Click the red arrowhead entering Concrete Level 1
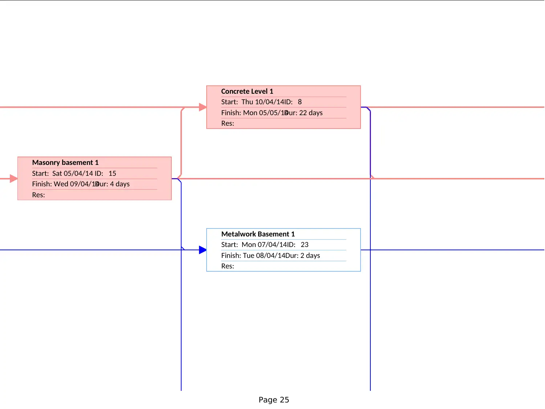The image size is (545, 409). (203, 107)
